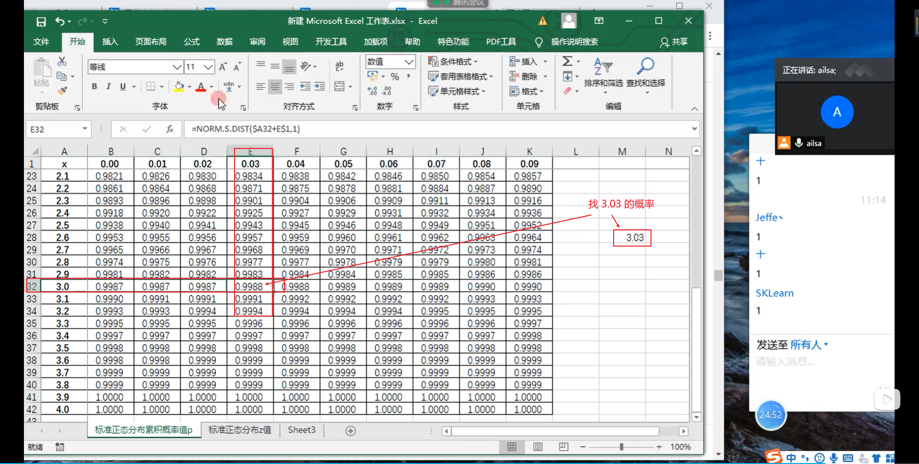The width and height of the screenshot is (919, 464).
Task: Click the Merge and Center icon
Action: (339, 86)
